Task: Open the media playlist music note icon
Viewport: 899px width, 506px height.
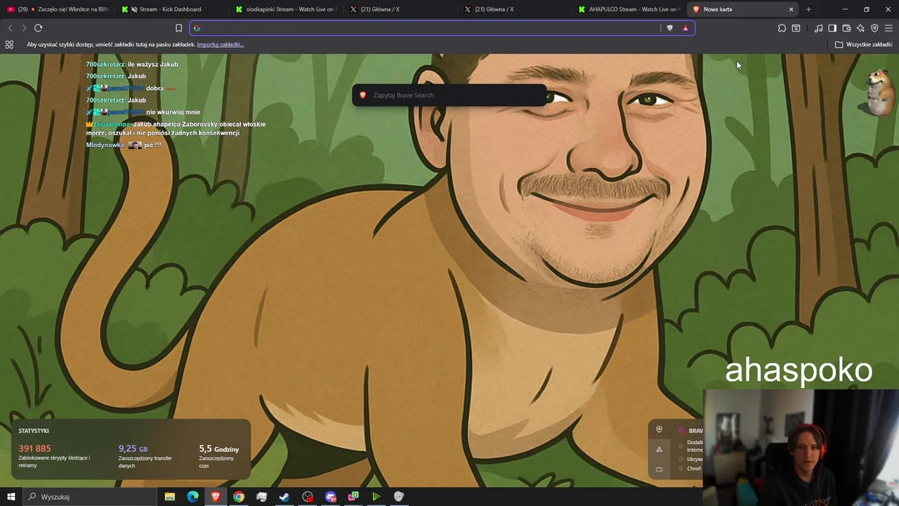Action: click(818, 28)
